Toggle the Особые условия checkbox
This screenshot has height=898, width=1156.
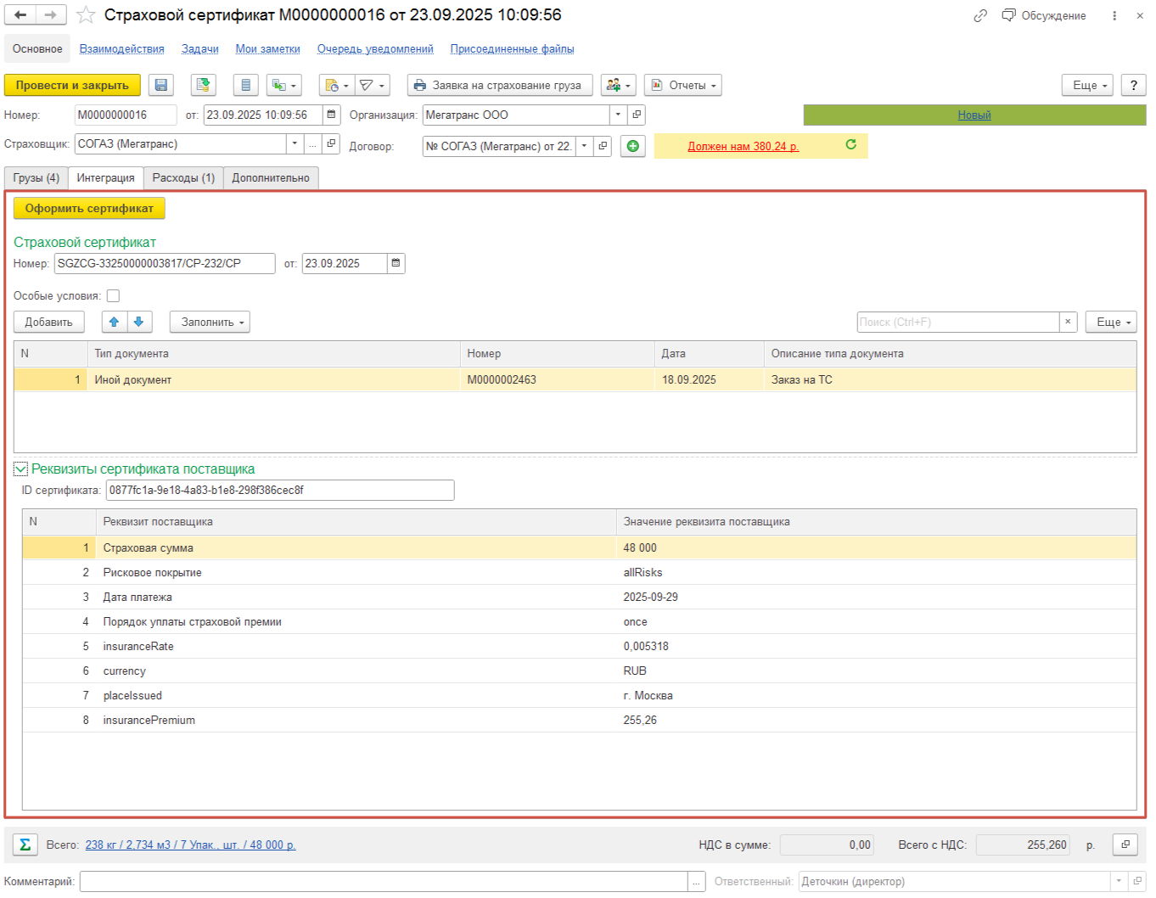[113, 295]
